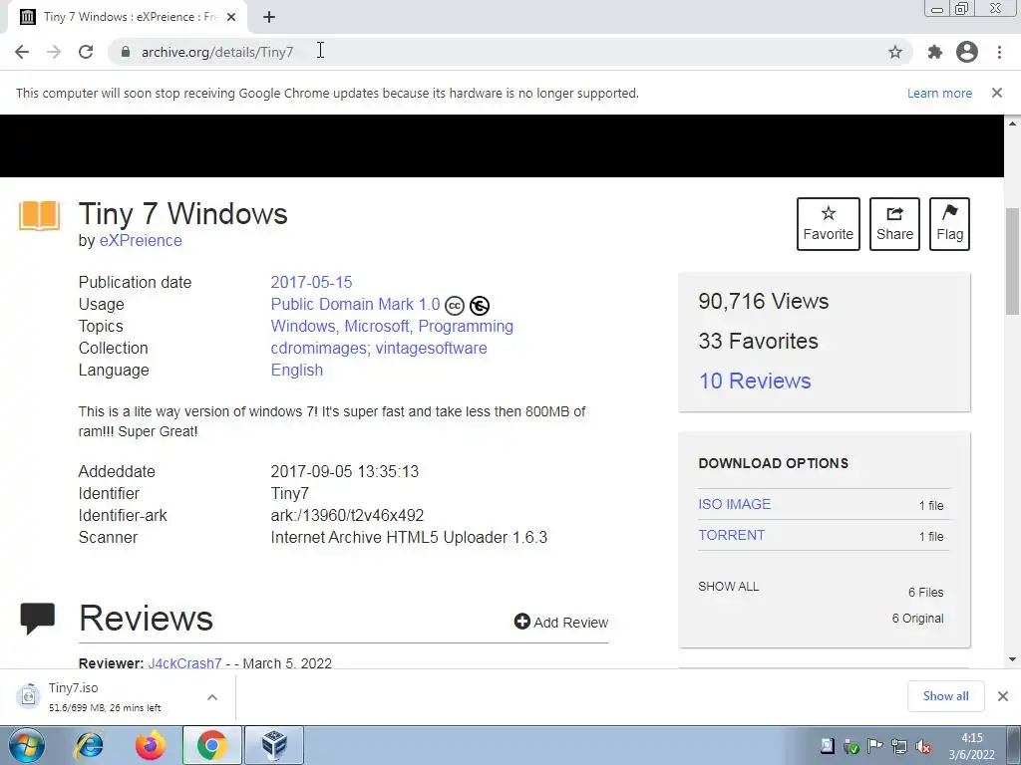This screenshot has height=765, width=1021.
Task: Open the Microsoft topic link
Action: click(x=378, y=326)
